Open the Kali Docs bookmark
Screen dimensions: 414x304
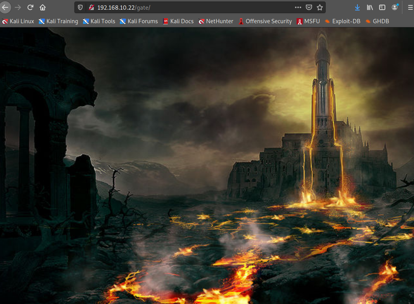tap(178, 21)
